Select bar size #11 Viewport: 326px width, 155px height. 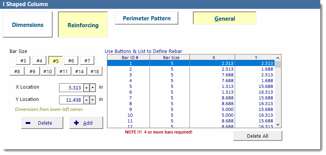point(63,71)
